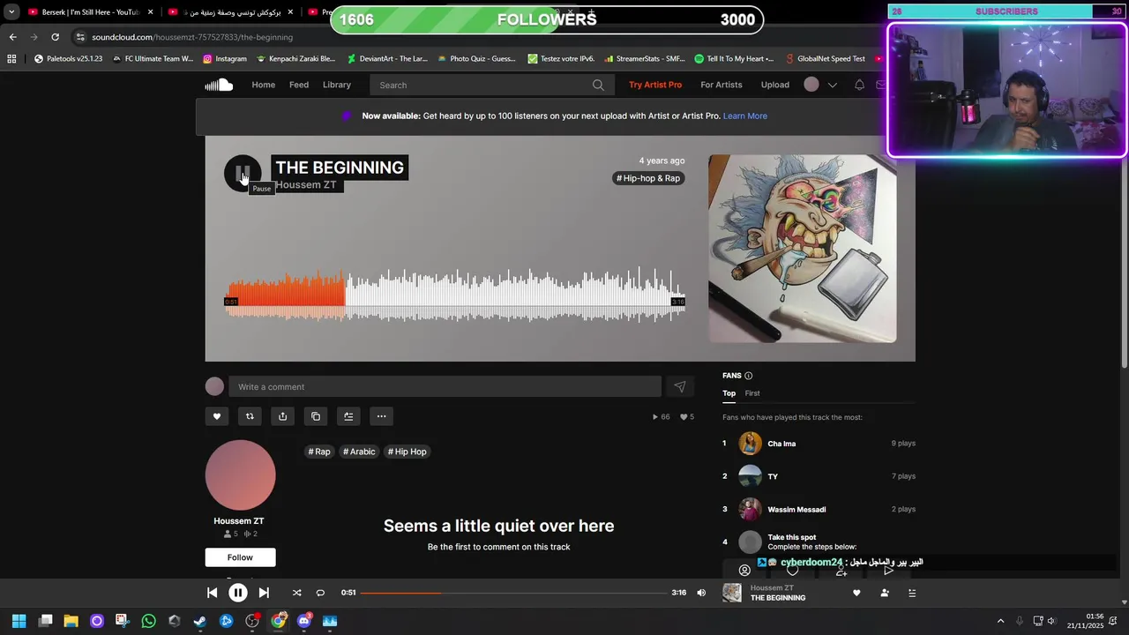
Task: Click the SoundCloud Search box
Action: (490, 85)
